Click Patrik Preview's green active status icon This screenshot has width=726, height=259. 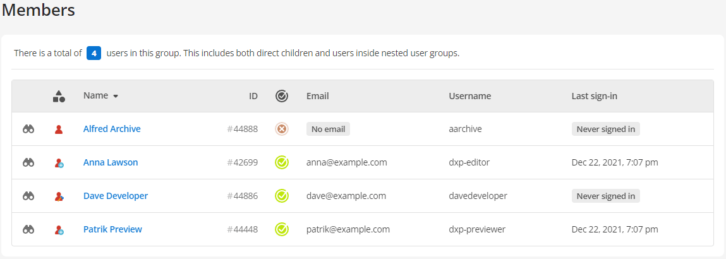coord(282,229)
